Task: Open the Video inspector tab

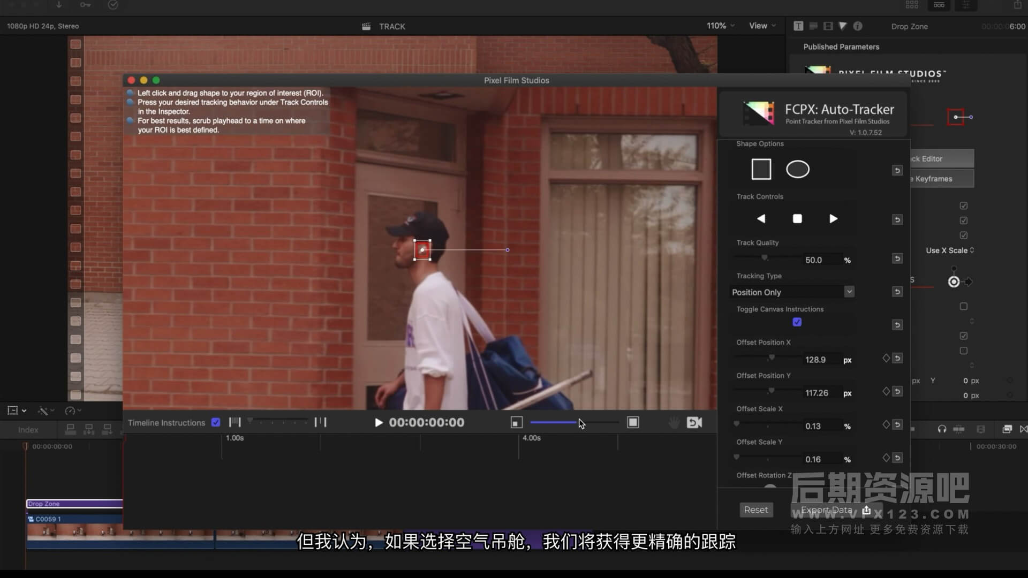Action: (x=828, y=26)
